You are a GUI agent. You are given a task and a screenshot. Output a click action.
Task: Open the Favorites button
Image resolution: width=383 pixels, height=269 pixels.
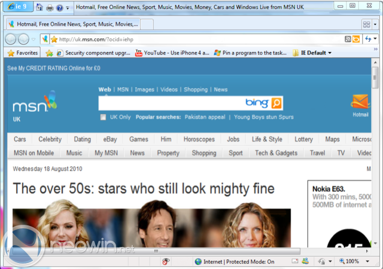(x=22, y=53)
